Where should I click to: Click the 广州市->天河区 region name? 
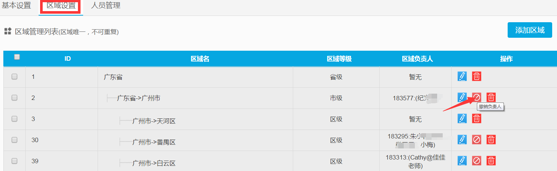pos(154,121)
